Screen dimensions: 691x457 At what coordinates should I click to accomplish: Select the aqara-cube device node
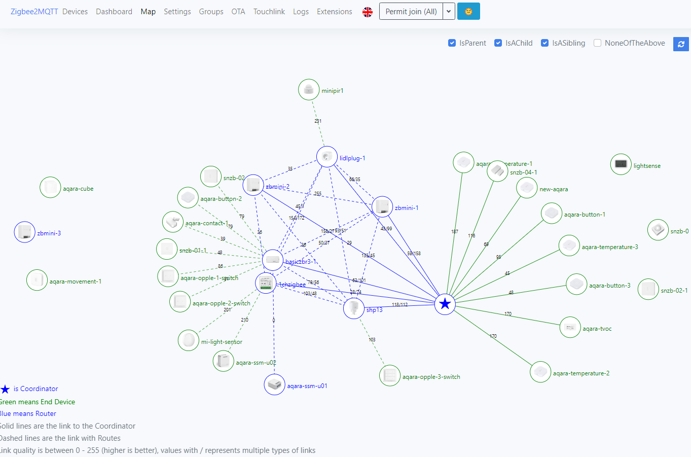pos(50,188)
